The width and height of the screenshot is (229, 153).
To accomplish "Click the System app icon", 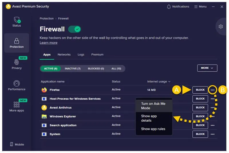I will pyautogui.click(x=44, y=134).
